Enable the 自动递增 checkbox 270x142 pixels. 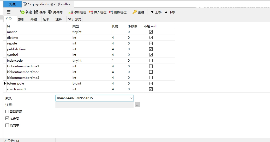tap(7, 111)
